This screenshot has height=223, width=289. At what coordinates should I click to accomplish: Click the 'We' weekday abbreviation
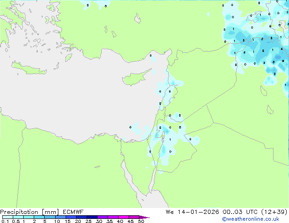click(170, 212)
